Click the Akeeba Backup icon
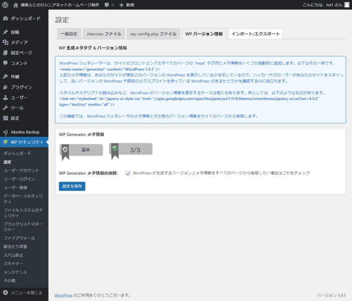This screenshot has height=301, width=352. coord(5,133)
